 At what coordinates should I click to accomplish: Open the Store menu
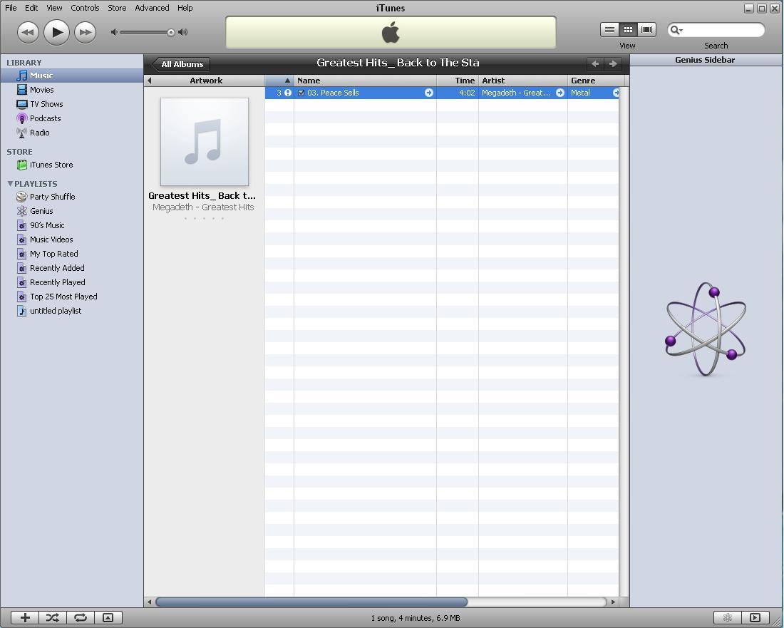[117, 8]
